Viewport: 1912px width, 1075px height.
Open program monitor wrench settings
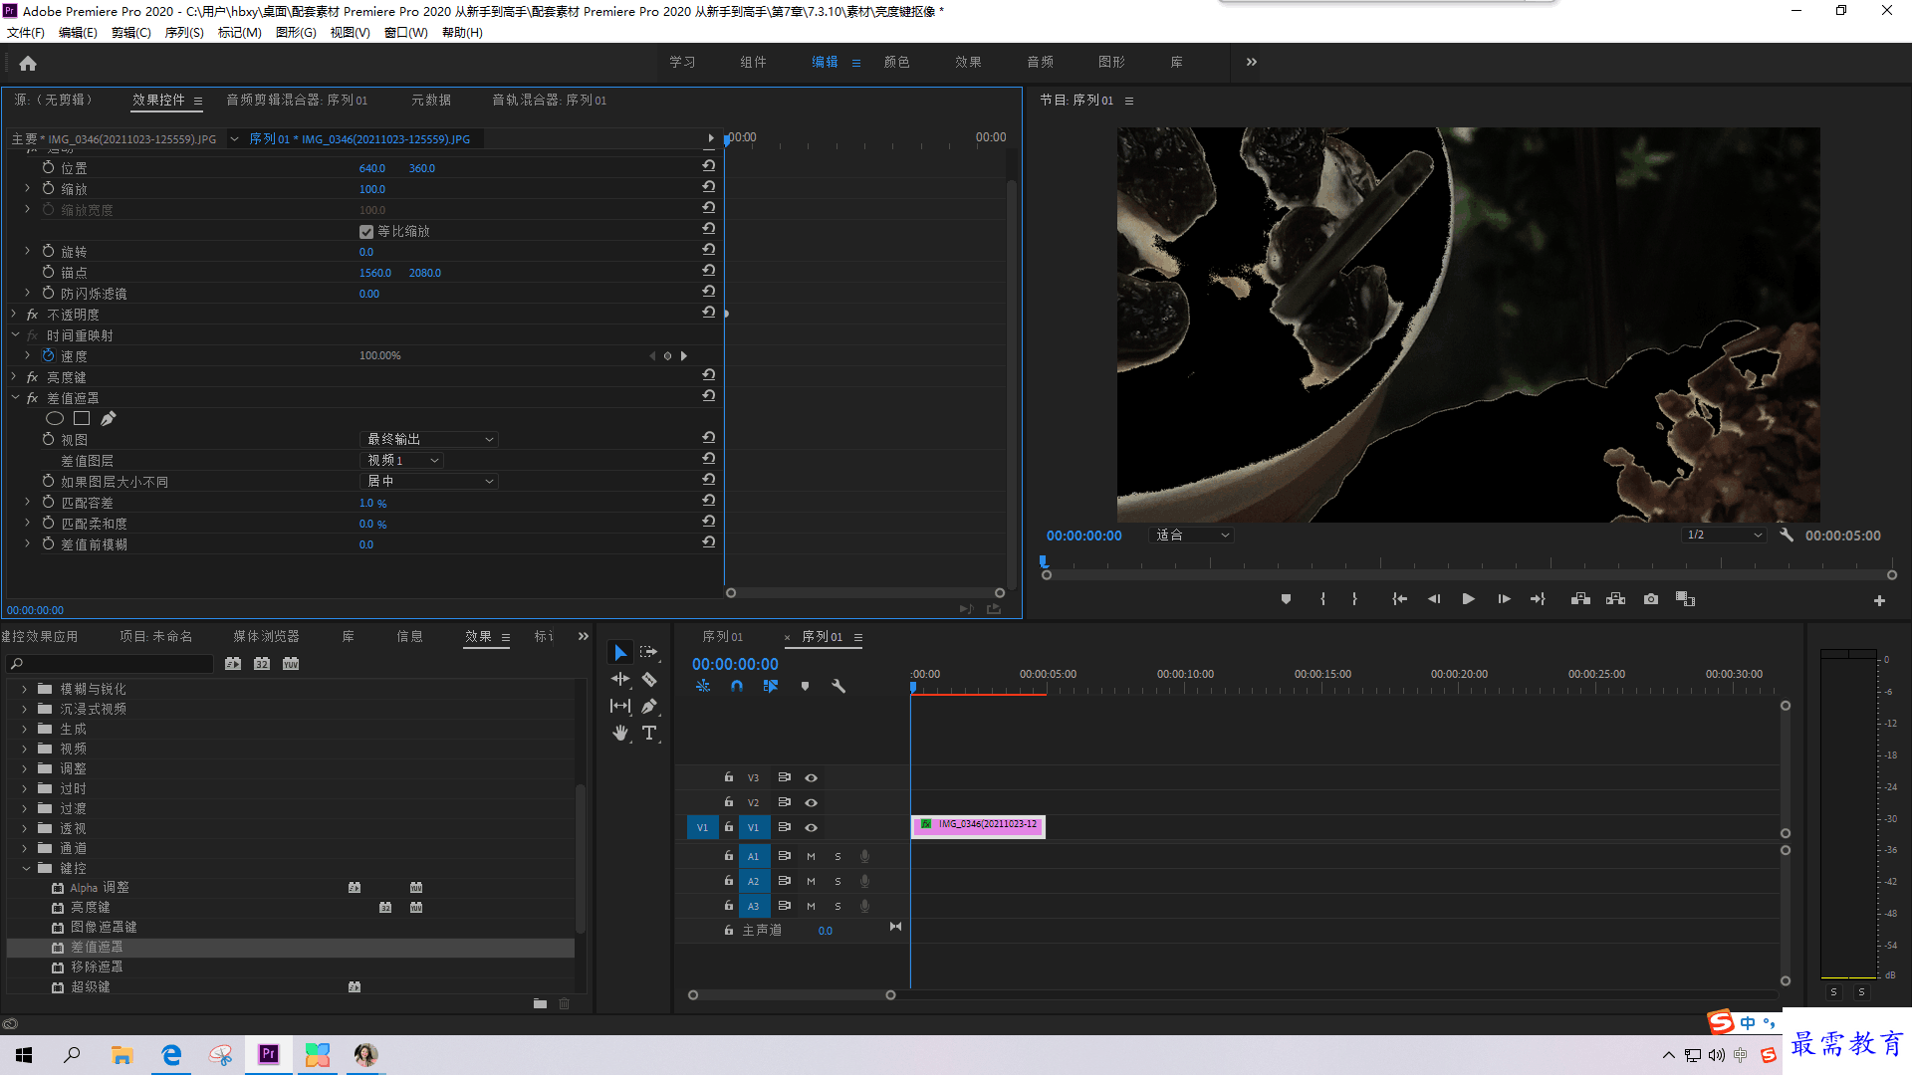point(1787,535)
